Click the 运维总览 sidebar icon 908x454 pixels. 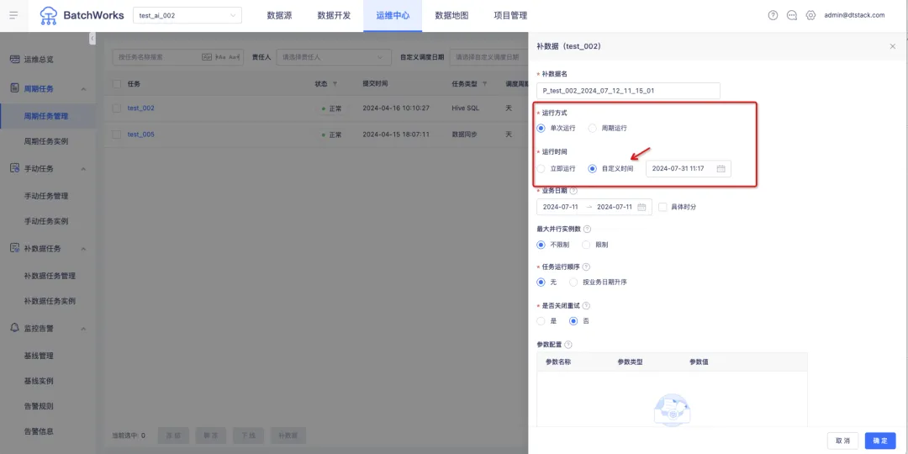(x=15, y=59)
